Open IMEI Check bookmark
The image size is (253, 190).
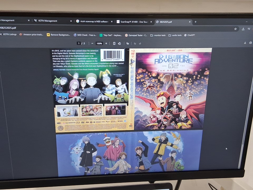click(x=85, y=35)
